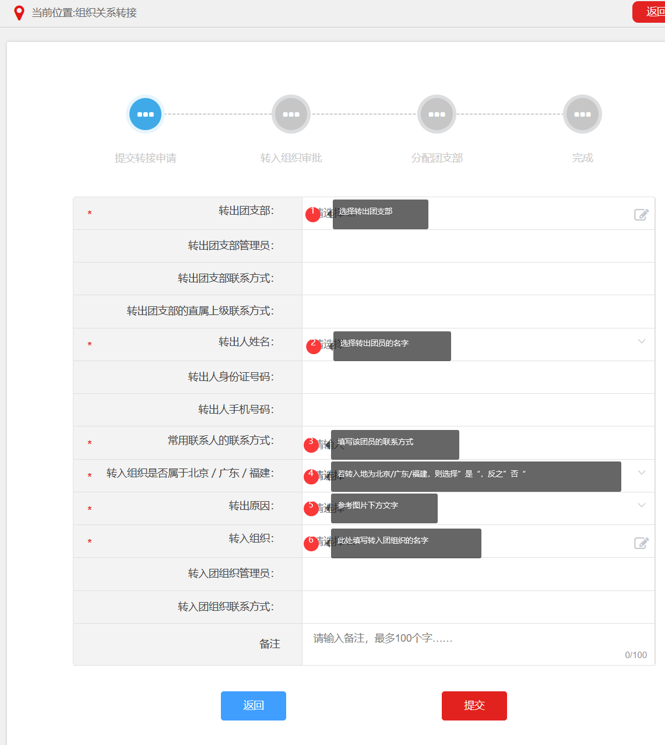This screenshot has width=665, height=745.
Task: Click the 此处填写转入团组织的名字 tooltip
Action: pos(406,543)
